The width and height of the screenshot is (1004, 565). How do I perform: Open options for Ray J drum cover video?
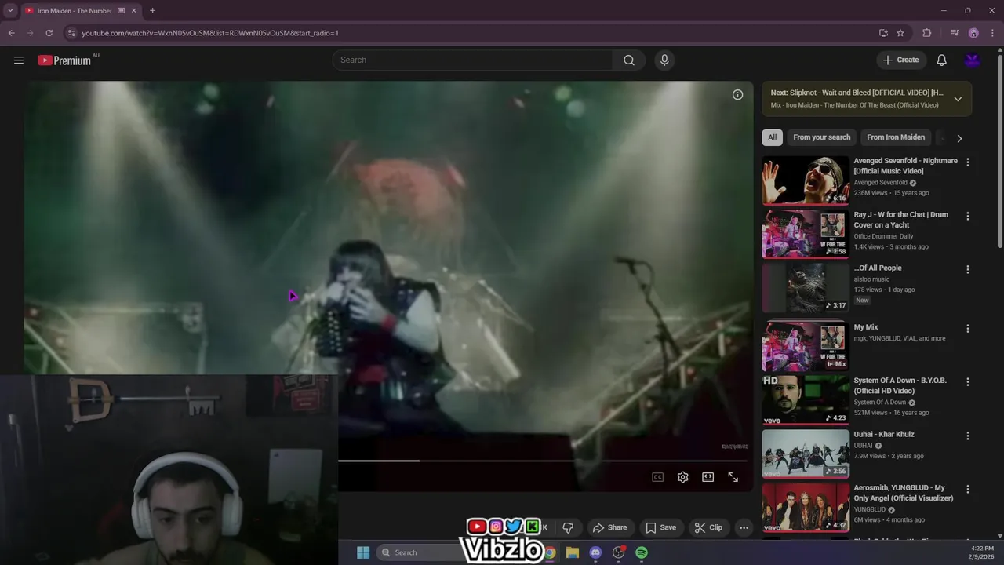pos(967,216)
